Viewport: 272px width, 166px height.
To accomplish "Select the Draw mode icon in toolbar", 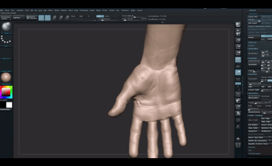I will pyautogui.click(x=48, y=18).
